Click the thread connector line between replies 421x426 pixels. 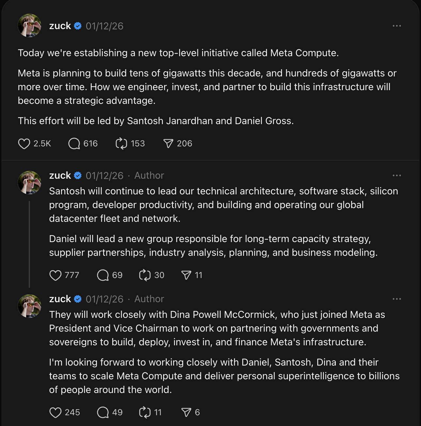[x=30, y=242]
